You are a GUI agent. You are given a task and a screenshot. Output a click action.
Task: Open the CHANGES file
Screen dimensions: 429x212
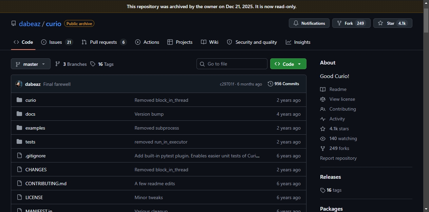coord(36,170)
